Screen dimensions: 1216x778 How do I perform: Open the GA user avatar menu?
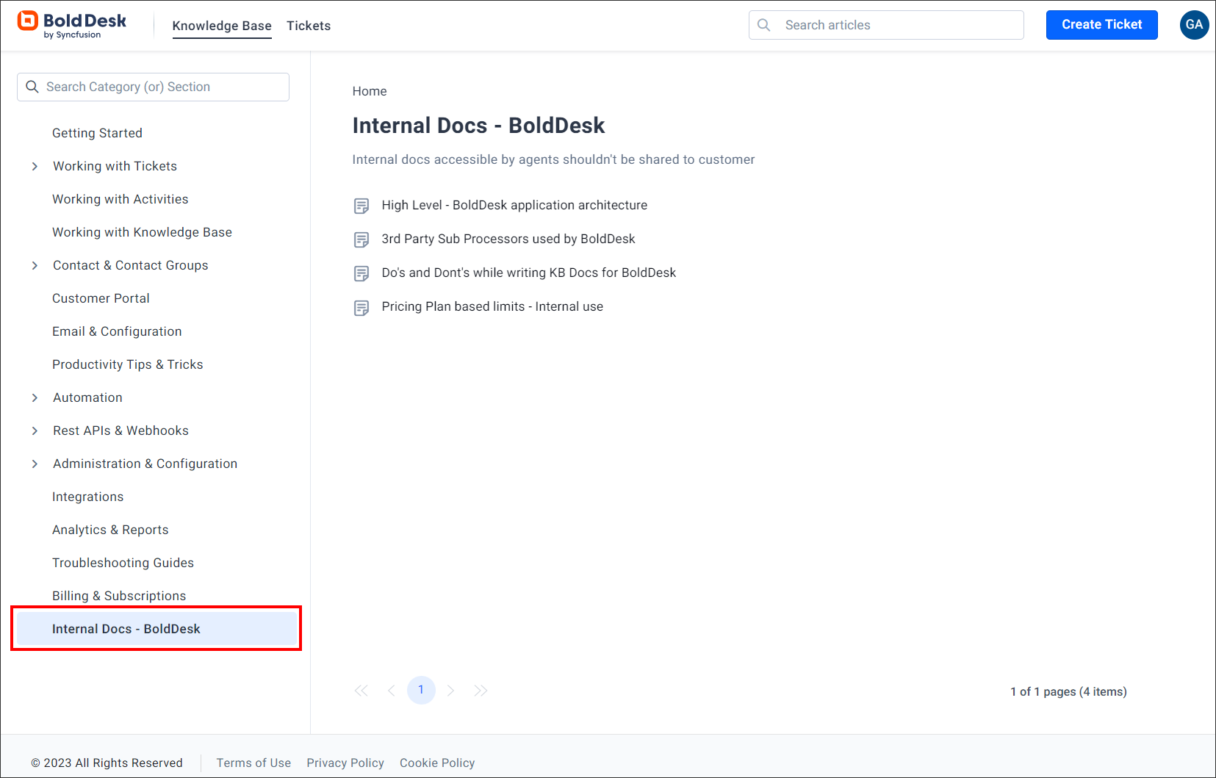click(1194, 25)
